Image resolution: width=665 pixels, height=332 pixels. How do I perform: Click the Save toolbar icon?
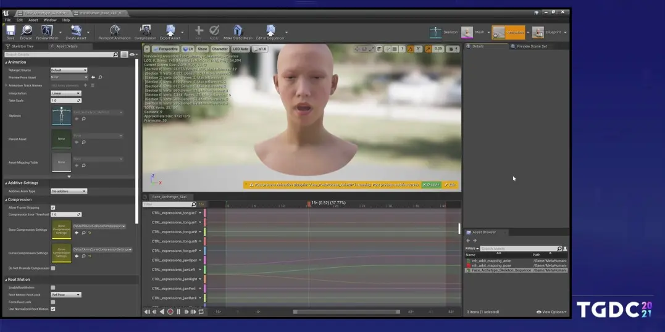pyautogui.click(x=10, y=30)
